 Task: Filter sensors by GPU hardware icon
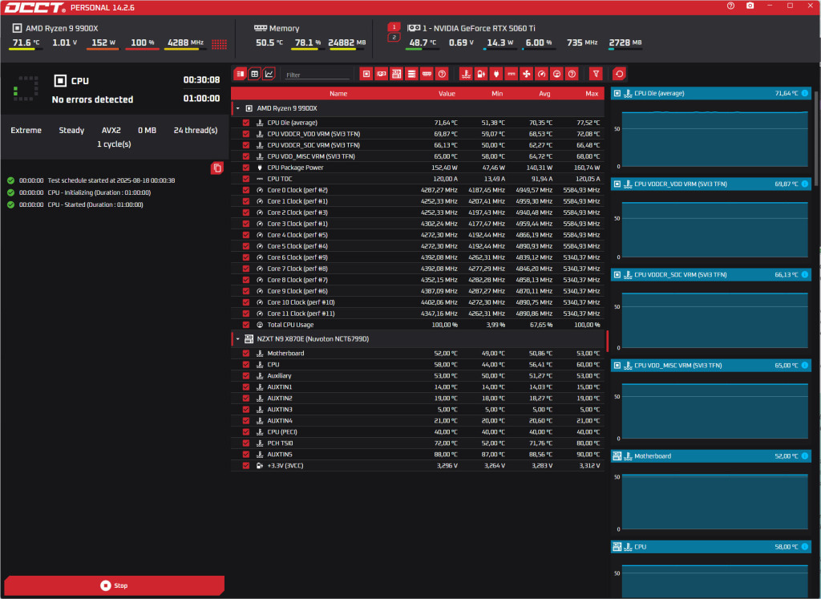tap(382, 74)
